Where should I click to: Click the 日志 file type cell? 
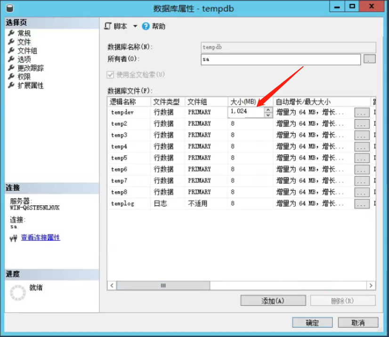click(x=168, y=204)
